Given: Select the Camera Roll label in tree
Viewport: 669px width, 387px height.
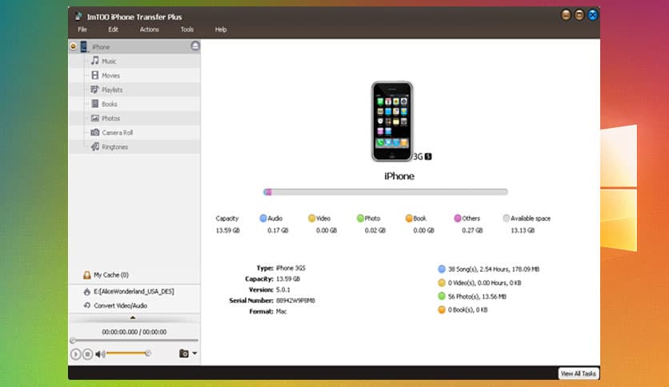Looking at the screenshot, I should pyautogui.click(x=118, y=133).
